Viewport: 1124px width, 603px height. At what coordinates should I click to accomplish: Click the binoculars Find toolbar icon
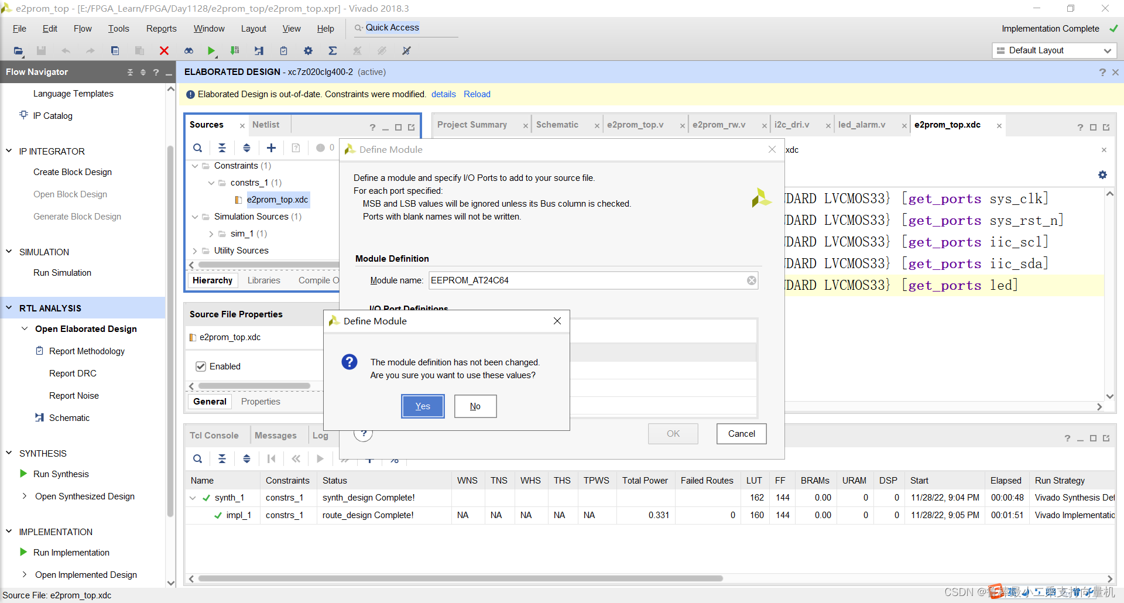click(189, 51)
